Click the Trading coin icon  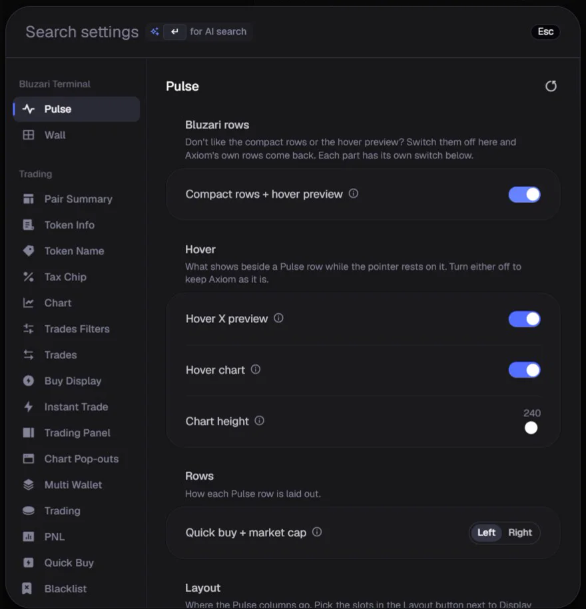29,511
